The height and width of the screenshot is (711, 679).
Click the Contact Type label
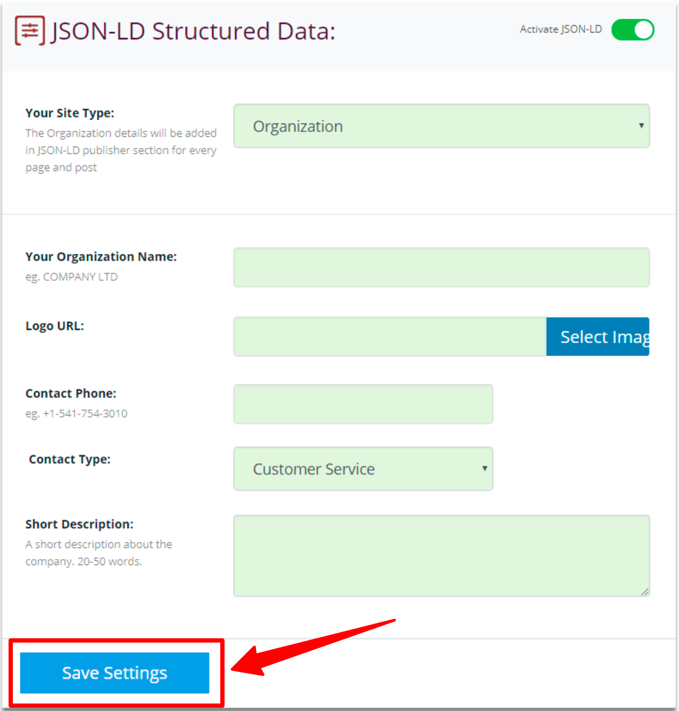pyautogui.click(x=70, y=459)
